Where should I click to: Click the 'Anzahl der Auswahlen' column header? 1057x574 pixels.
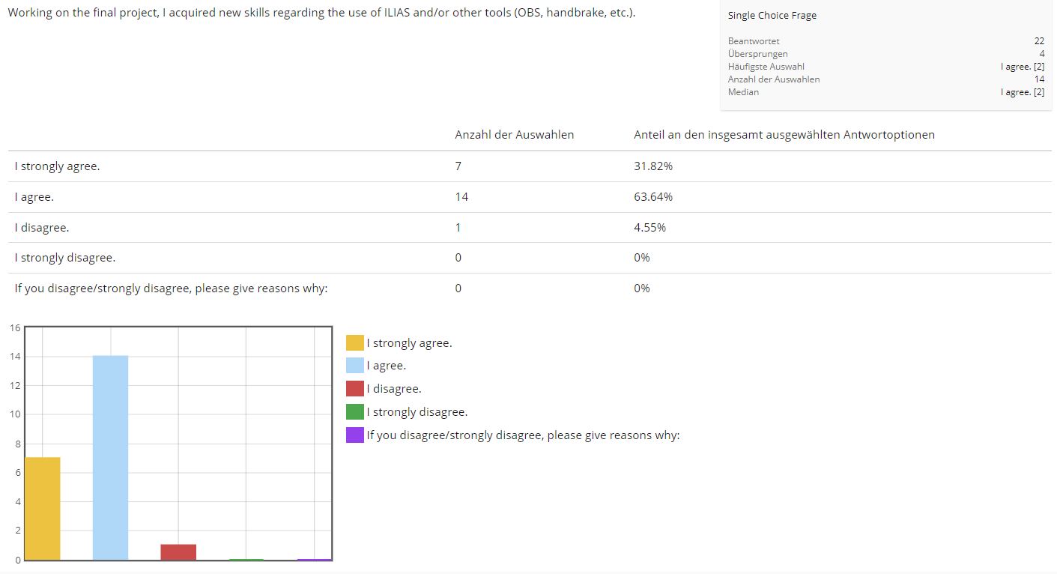(514, 135)
